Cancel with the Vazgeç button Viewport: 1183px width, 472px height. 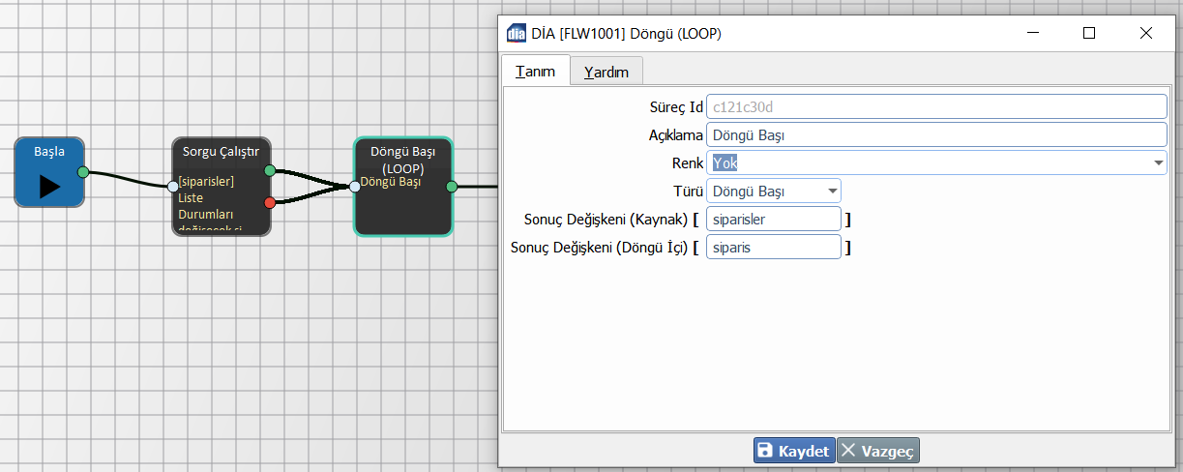pos(878,451)
